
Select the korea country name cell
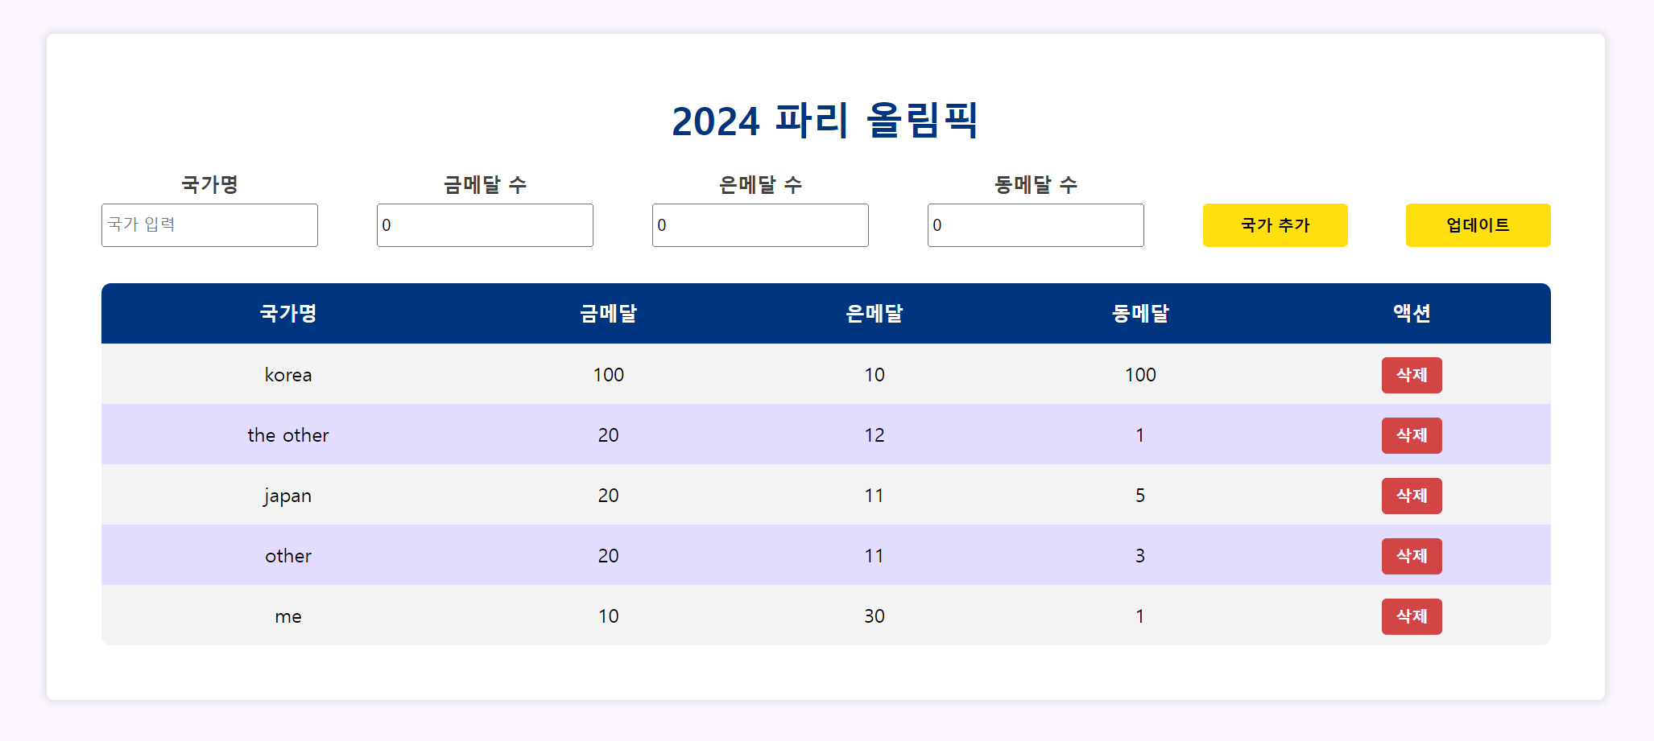(x=288, y=374)
